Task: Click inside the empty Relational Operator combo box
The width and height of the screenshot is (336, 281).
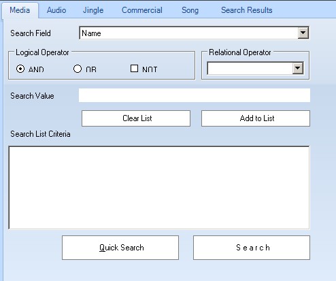Action: [x=250, y=68]
